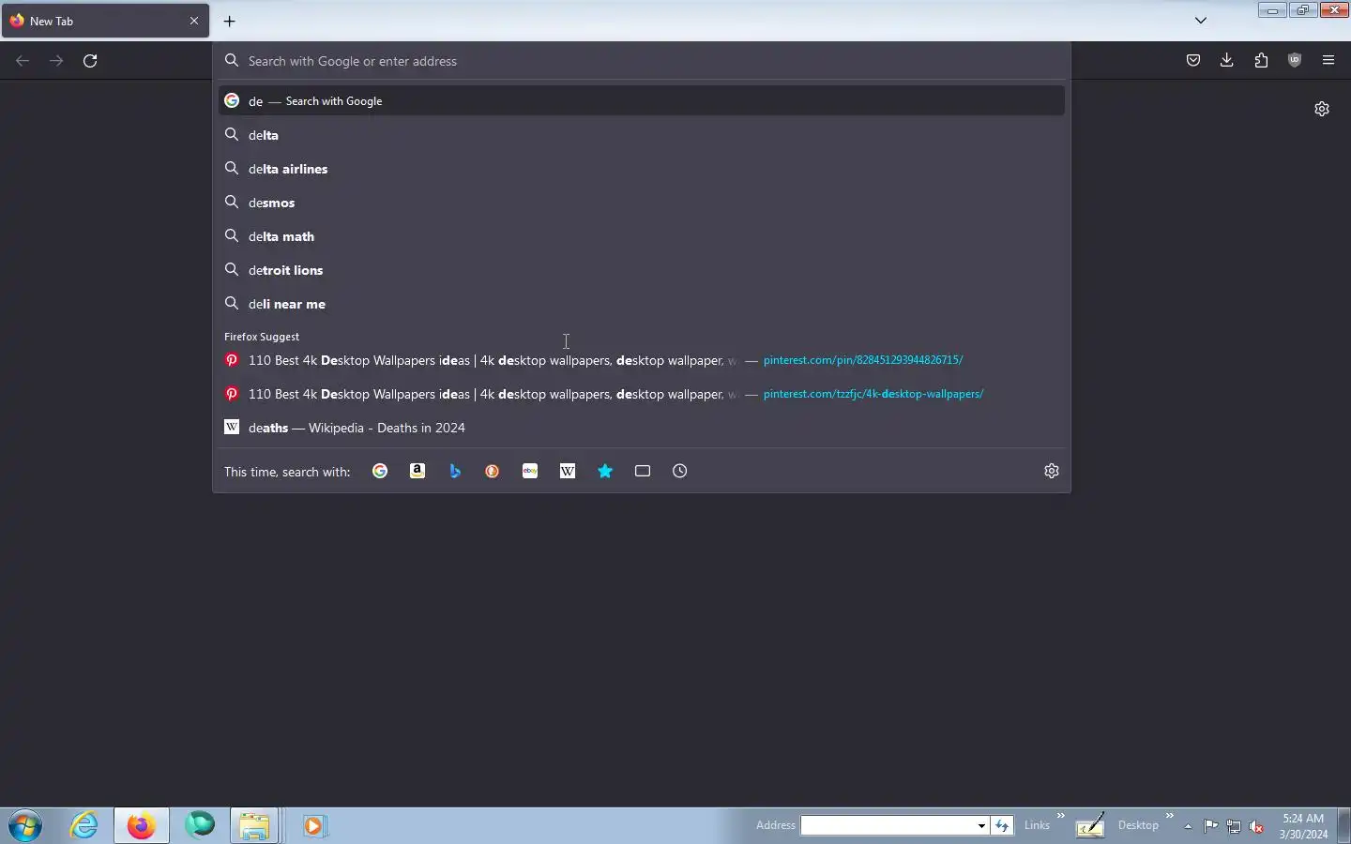Screen dimensions: 1351x844
Task: Click the Desktop toolbar label
Action: (x=1138, y=825)
